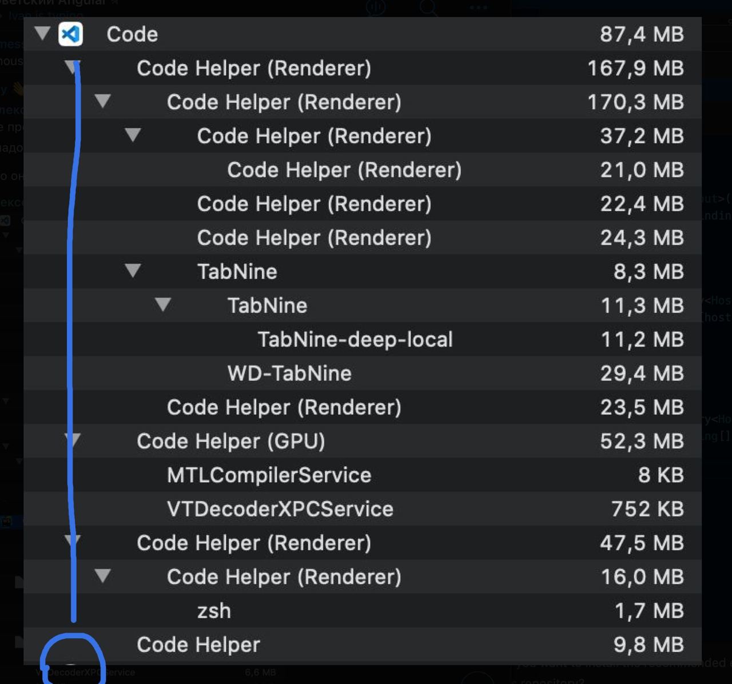Collapse the Code Helper (Renderer) 37,2 MB group

point(133,135)
